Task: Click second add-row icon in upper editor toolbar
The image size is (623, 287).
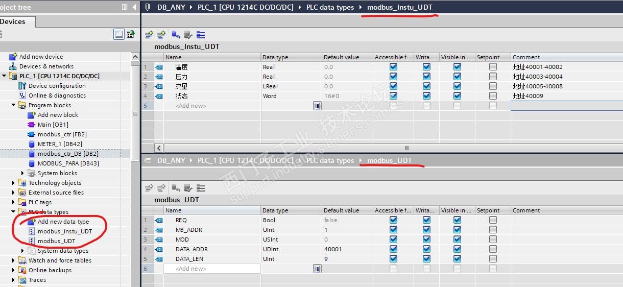Action: tap(161, 35)
